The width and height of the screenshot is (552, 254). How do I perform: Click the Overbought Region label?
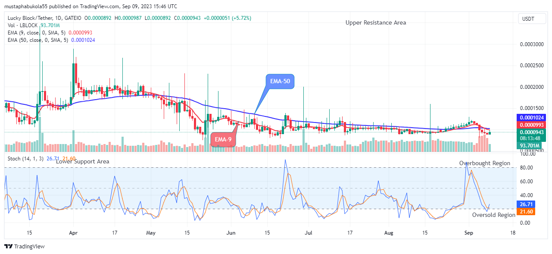click(484, 163)
